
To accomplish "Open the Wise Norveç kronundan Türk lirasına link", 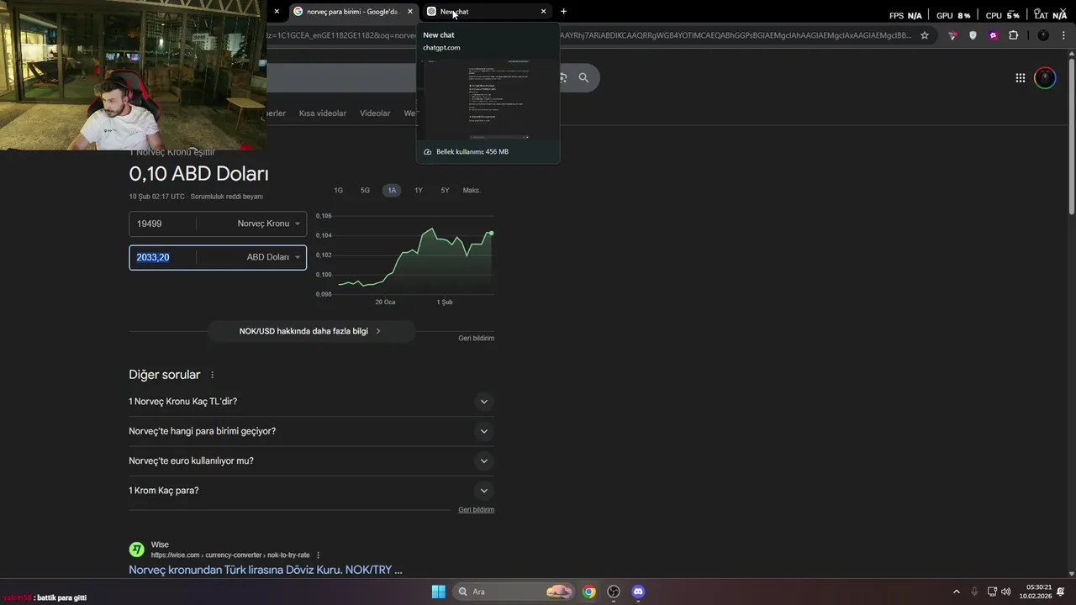I will [x=266, y=570].
